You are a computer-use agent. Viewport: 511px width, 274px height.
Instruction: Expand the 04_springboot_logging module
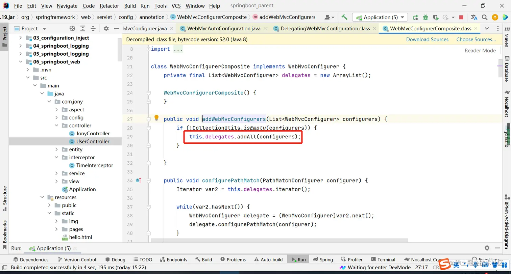coord(21,46)
